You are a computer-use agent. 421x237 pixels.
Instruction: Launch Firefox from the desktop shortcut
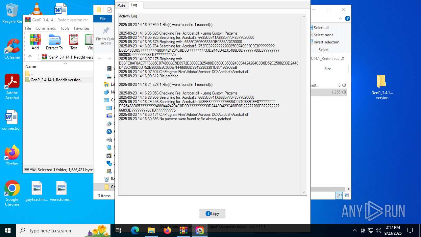pos(12,155)
